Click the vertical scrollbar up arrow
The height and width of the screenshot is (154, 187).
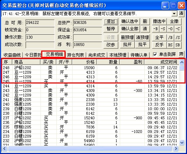tap(182, 62)
